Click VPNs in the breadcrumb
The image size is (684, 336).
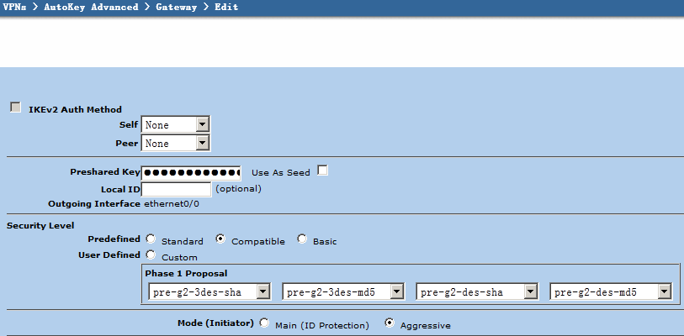[x=17, y=7]
